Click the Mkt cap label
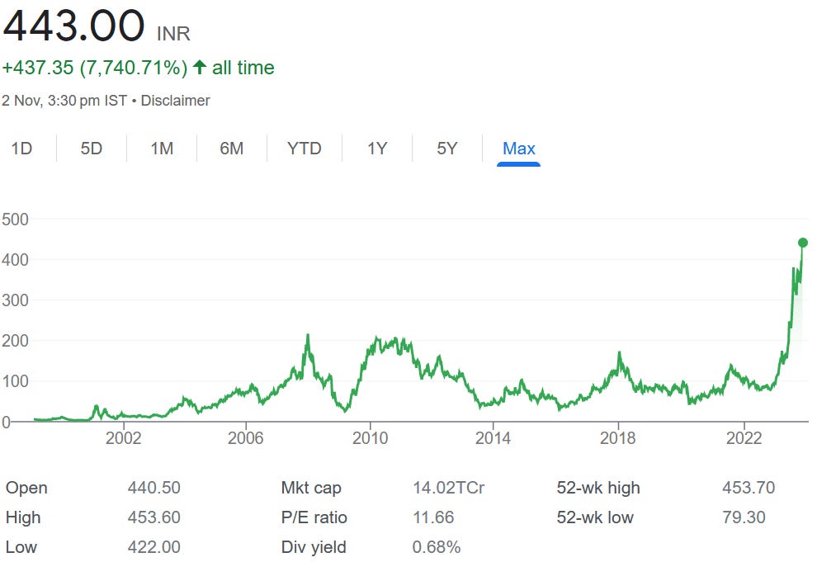The height and width of the screenshot is (562, 817). pos(311,488)
